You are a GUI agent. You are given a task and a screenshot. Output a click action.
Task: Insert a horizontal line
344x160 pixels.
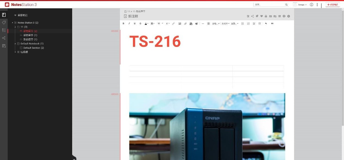click(203, 23)
